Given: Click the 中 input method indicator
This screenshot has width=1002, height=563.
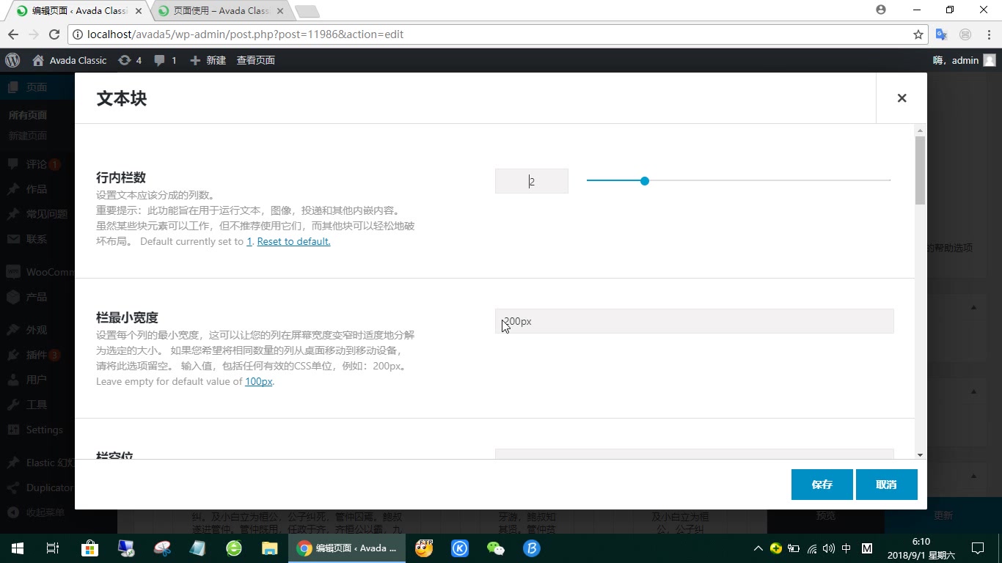Looking at the screenshot, I should tap(846, 548).
